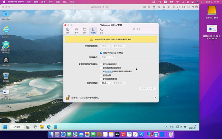Open File Explorer from the Windows taskbar
The height and width of the screenshot is (139, 222).
pos(42,127)
